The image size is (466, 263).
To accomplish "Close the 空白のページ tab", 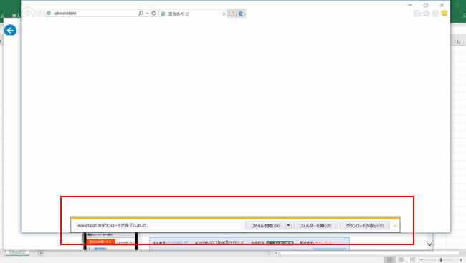I will click(x=224, y=14).
